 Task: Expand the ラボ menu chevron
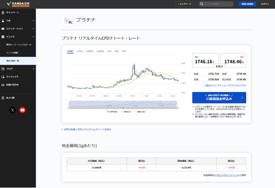click(x=33, y=20)
